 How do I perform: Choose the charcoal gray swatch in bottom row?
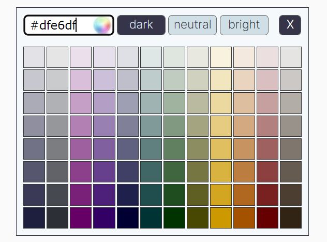tap(57, 218)
